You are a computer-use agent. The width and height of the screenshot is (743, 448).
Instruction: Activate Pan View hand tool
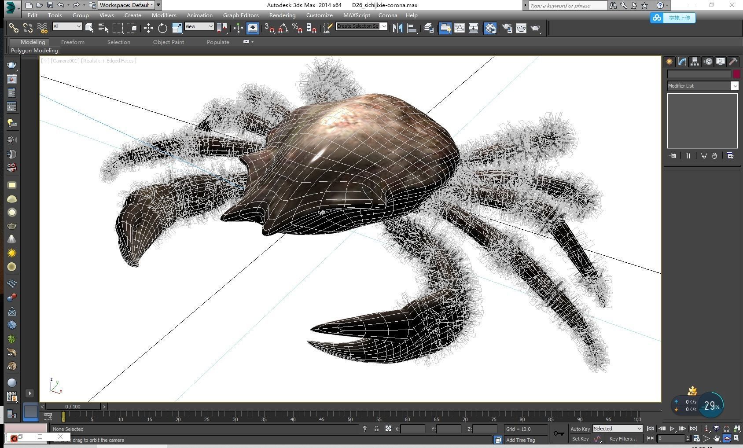click(x=717, y=438)
